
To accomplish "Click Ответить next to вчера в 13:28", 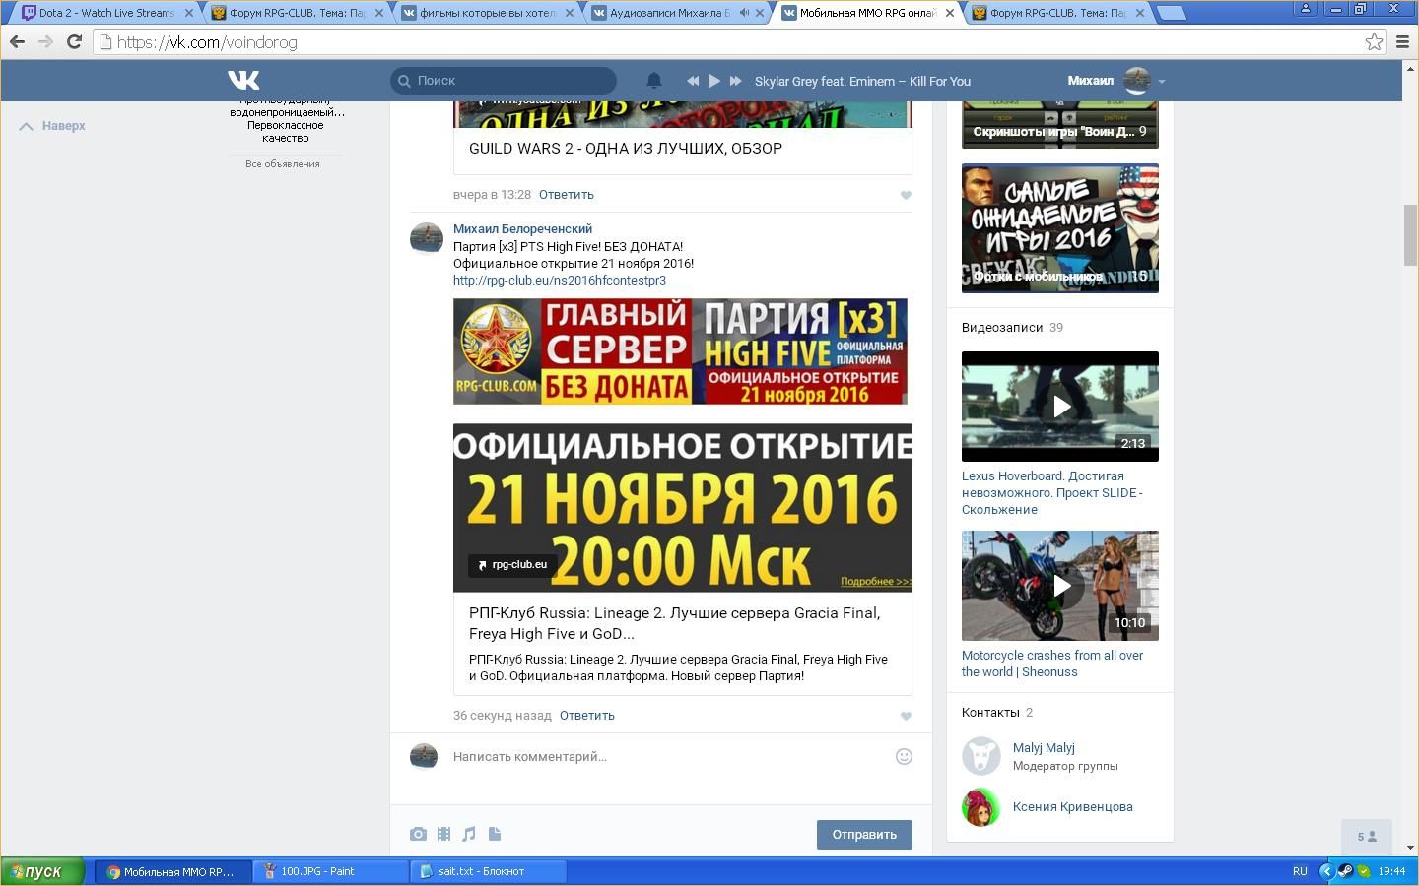I will coord(567,195).
